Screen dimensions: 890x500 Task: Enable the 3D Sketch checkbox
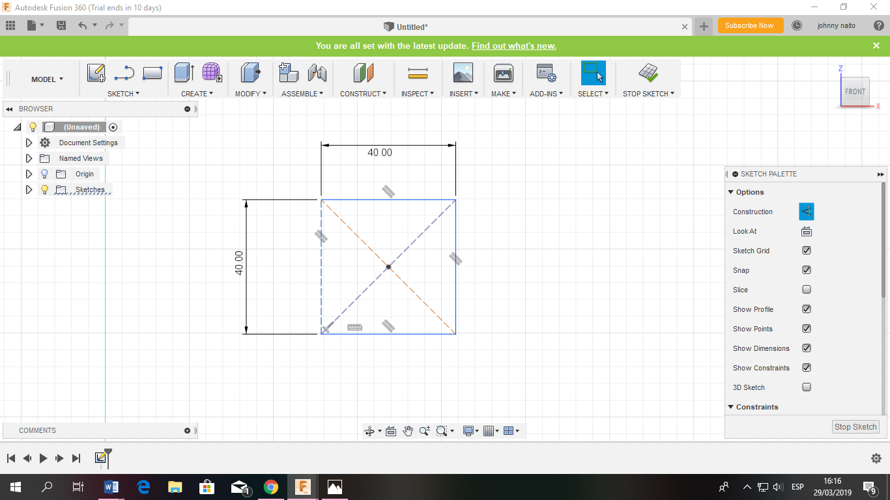coord(807,387)
